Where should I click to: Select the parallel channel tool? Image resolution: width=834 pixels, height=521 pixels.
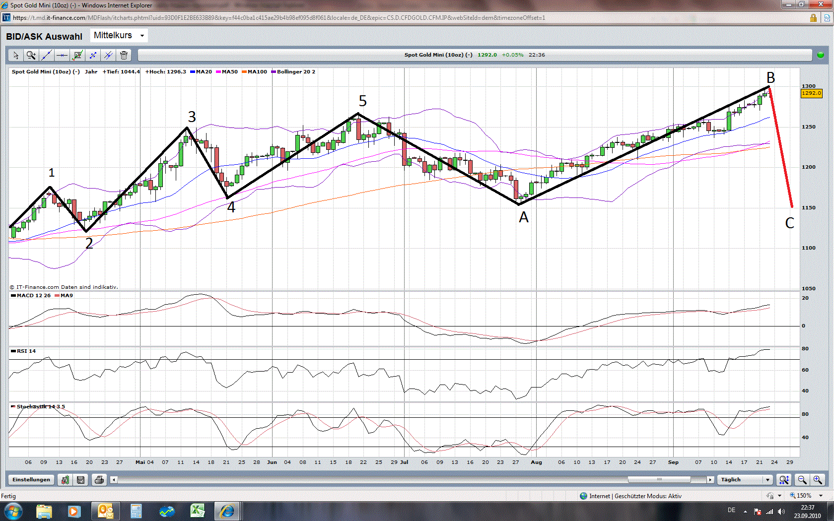tap(108, 55)
